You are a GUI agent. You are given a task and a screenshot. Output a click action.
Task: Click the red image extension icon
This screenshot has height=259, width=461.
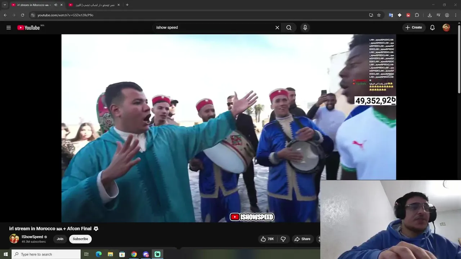(408, 15)
